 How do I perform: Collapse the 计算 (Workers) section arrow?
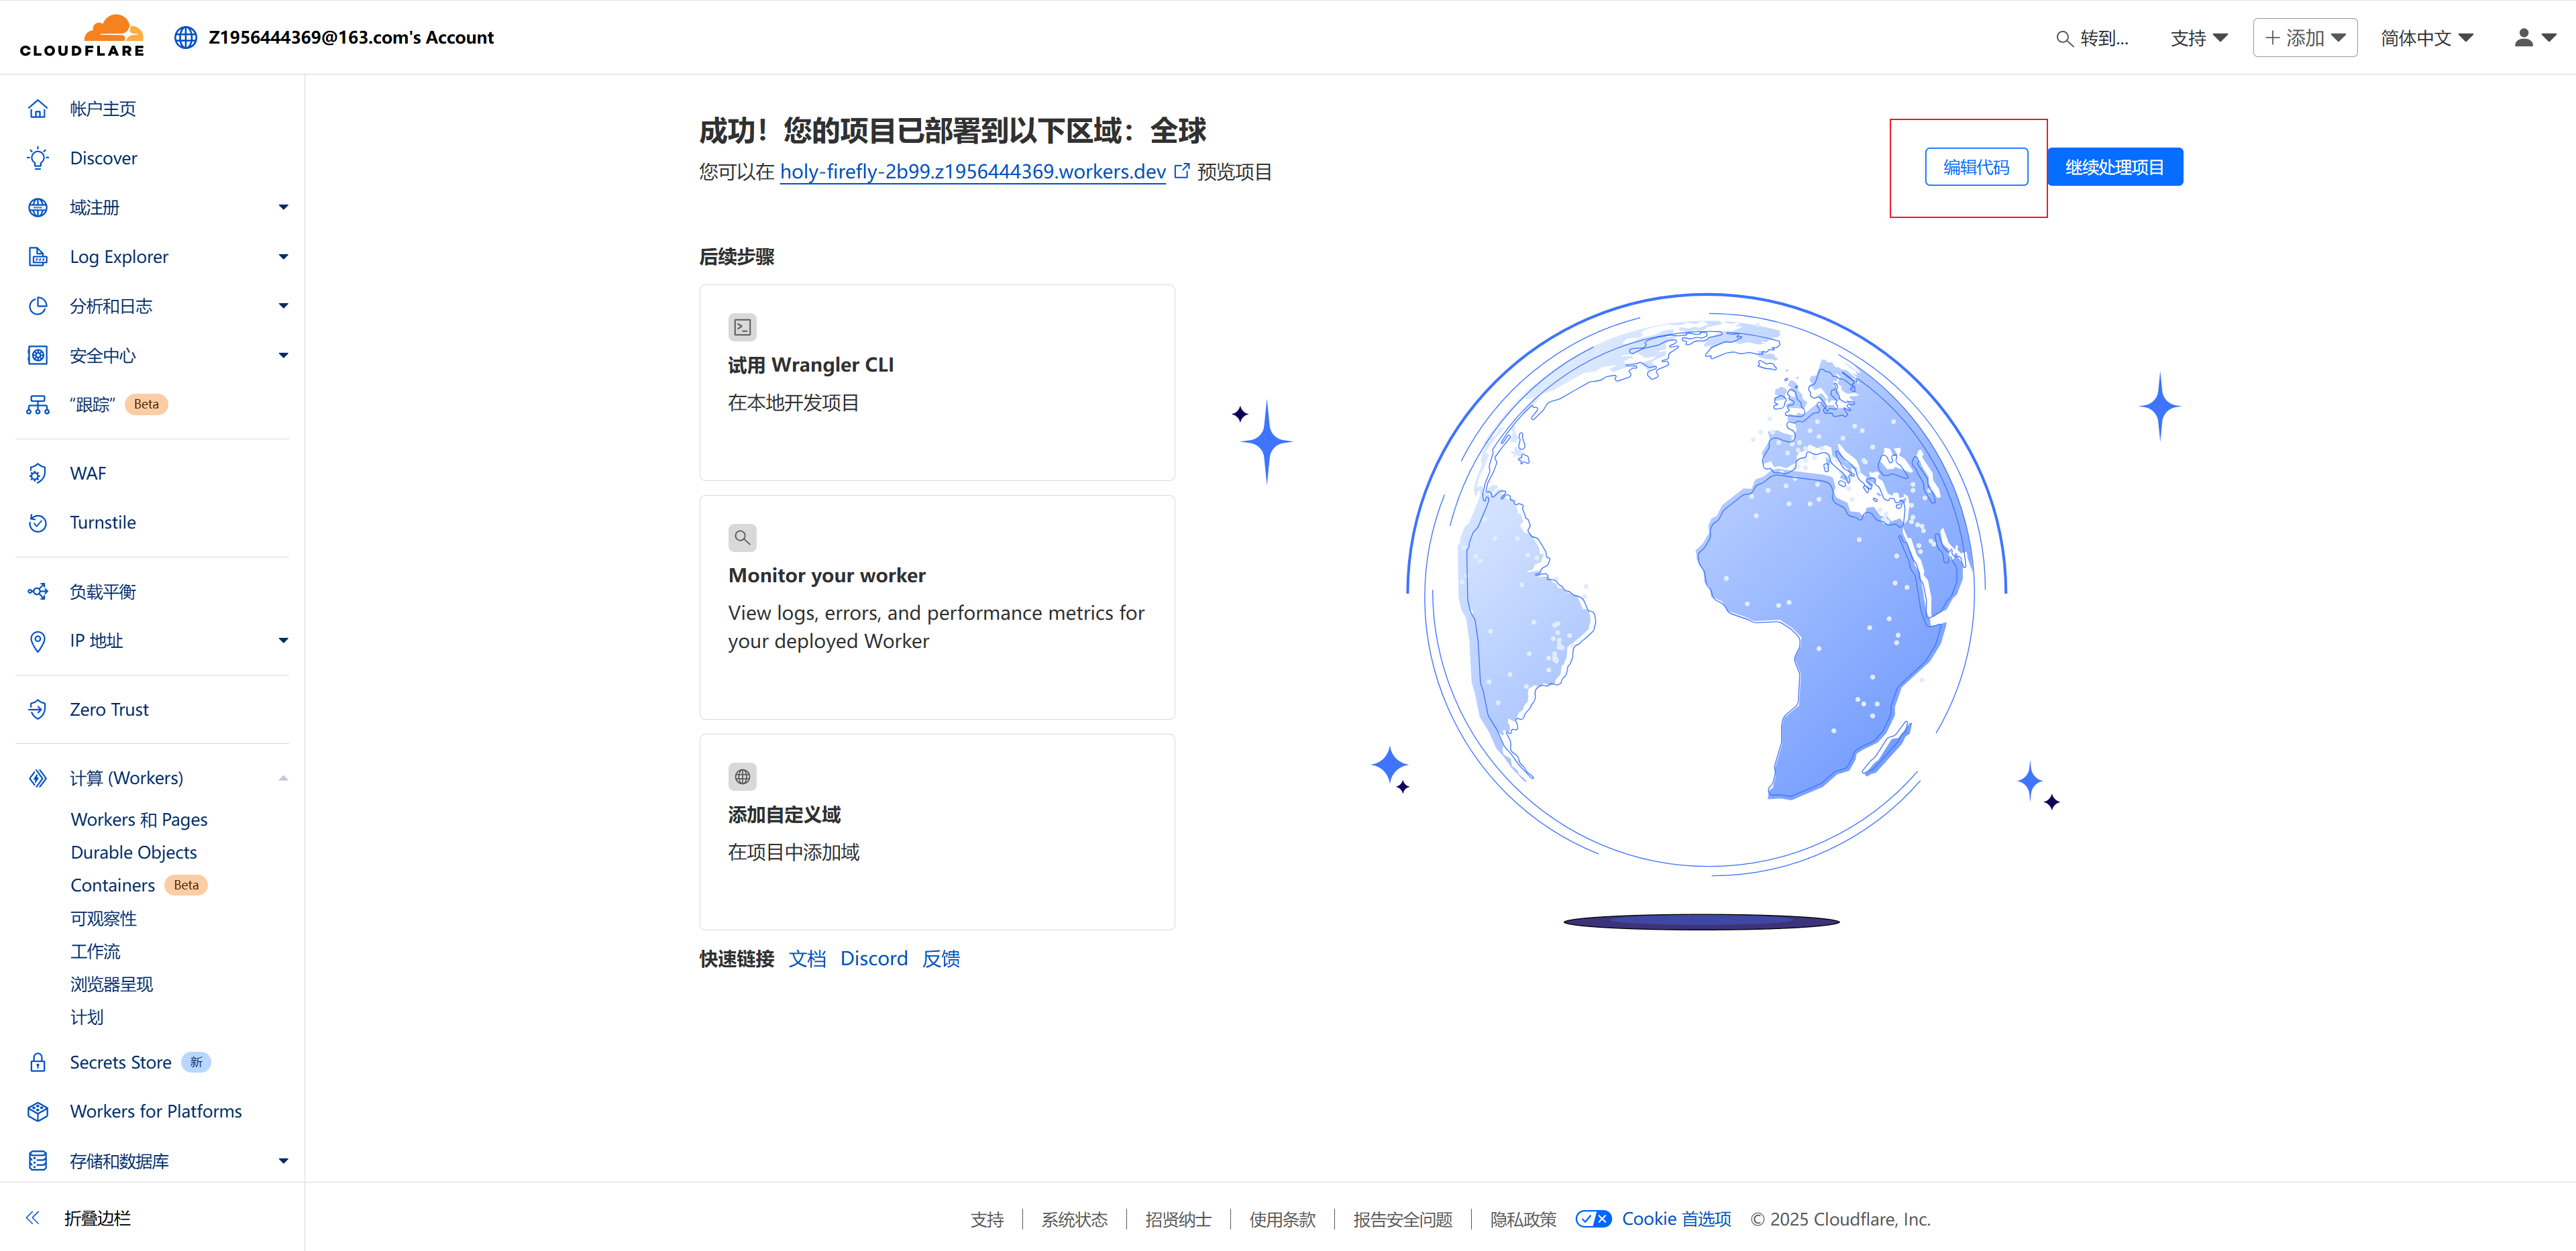click(283, 778)
